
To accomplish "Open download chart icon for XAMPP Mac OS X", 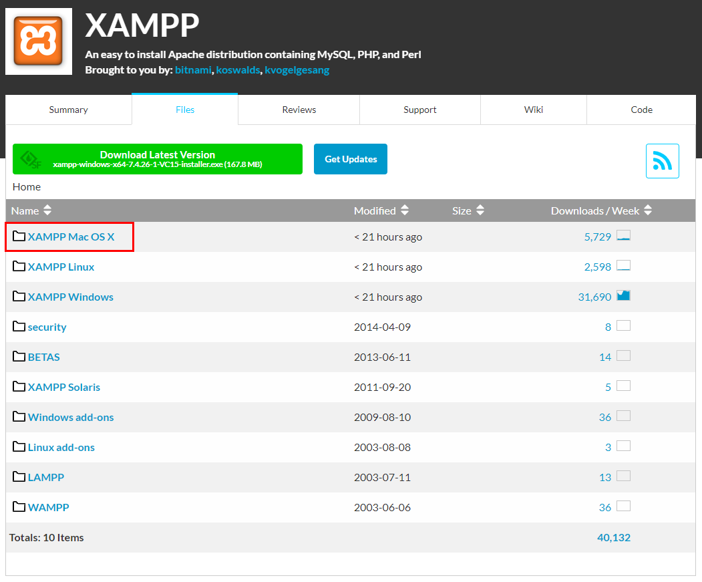I will click(623, 235).
